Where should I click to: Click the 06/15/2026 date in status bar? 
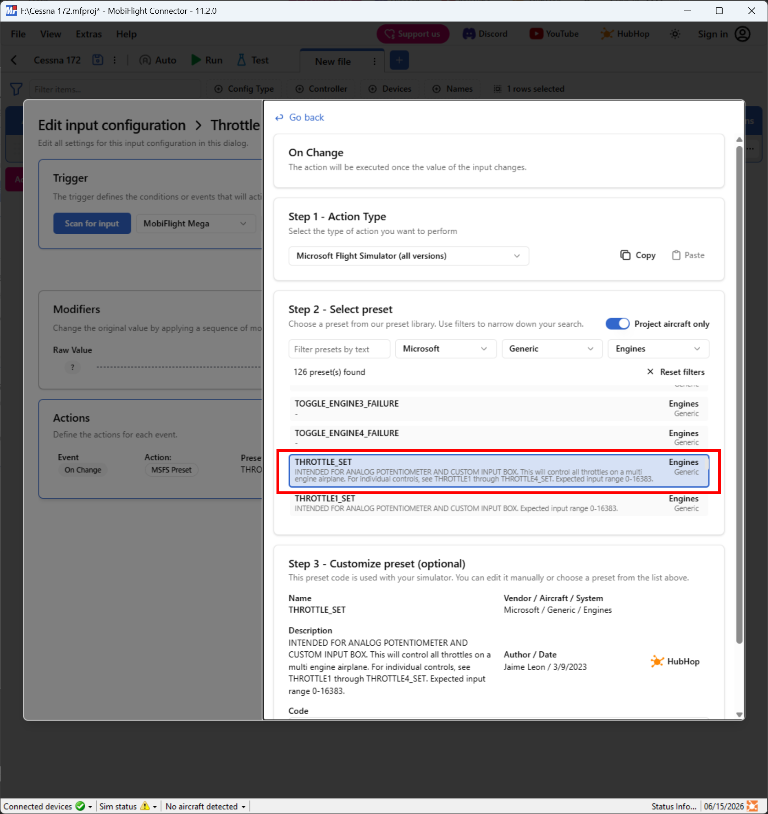[724, 806]
